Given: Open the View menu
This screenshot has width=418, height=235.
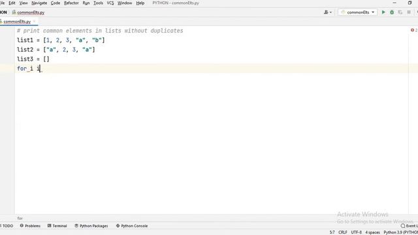Looking at the screenshot, I should tap(24, 3).
